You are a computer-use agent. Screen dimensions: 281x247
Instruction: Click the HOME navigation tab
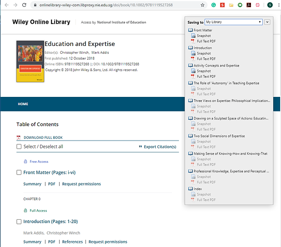point(23,104)
